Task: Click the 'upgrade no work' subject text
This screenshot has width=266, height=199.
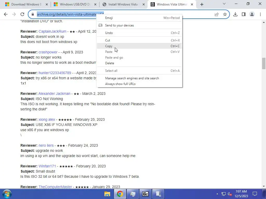Action: [x=49, y=151]
